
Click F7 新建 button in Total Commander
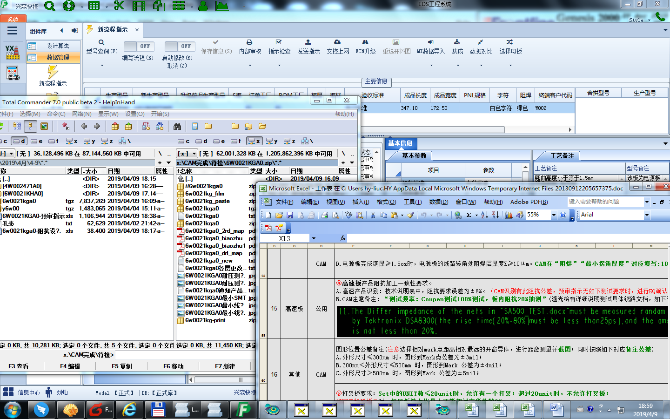[225, 366]
